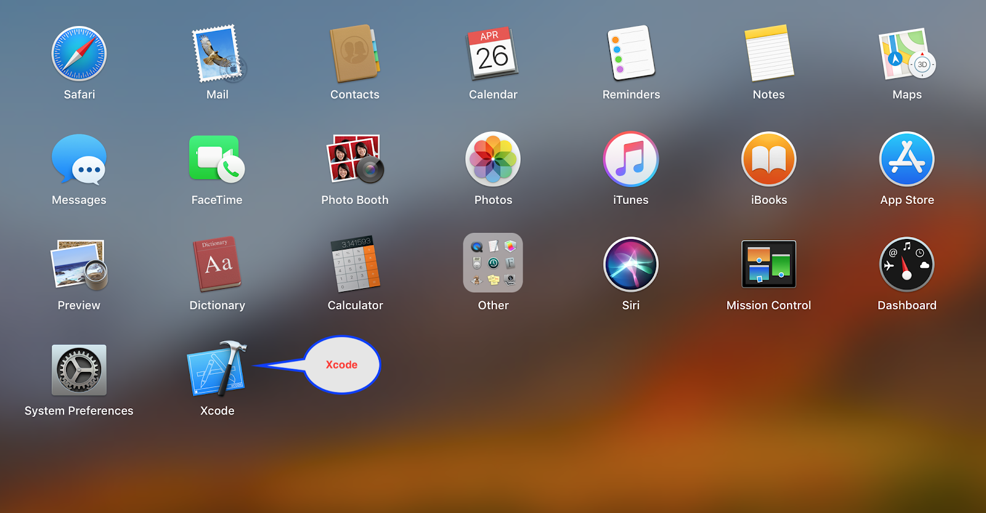Launch the Dashboard app
This screenshot has height=513, width=986.
pos(907,264)
